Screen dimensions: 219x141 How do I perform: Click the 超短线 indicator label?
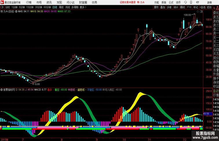(x=81, y=90)
